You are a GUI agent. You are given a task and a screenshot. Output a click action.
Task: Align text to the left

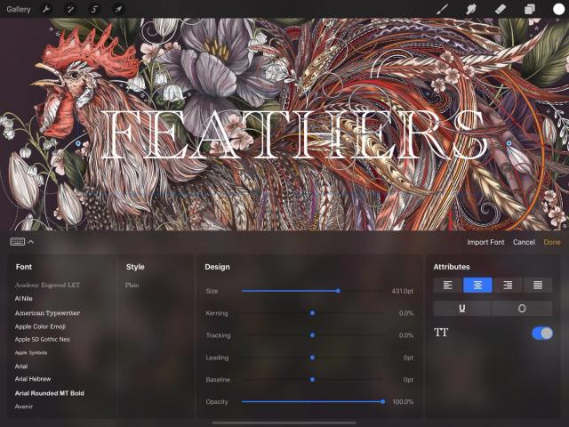coord(448,286)
